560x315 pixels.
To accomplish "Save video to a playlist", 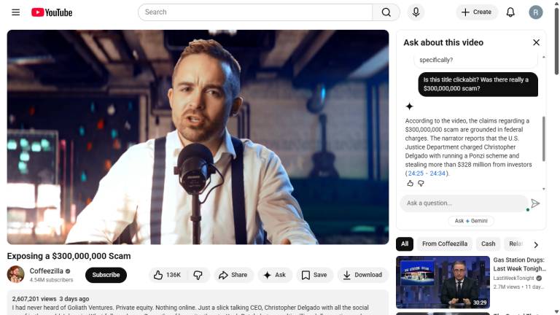I will coord(314,275).
